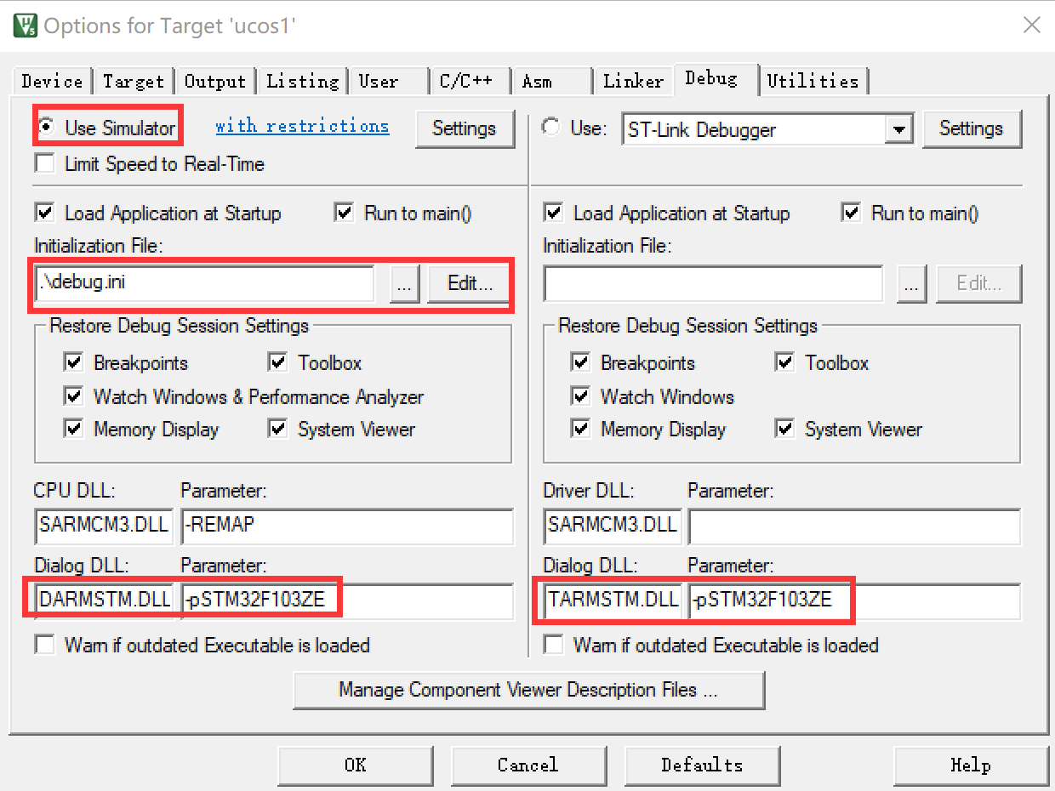Toggle simulator Warn if outdated Executable checkbox
The width and height of the screenshot is (1055, 791).
43,645
